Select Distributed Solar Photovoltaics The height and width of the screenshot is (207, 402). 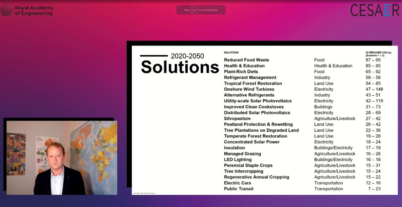(x=257, y=113)
